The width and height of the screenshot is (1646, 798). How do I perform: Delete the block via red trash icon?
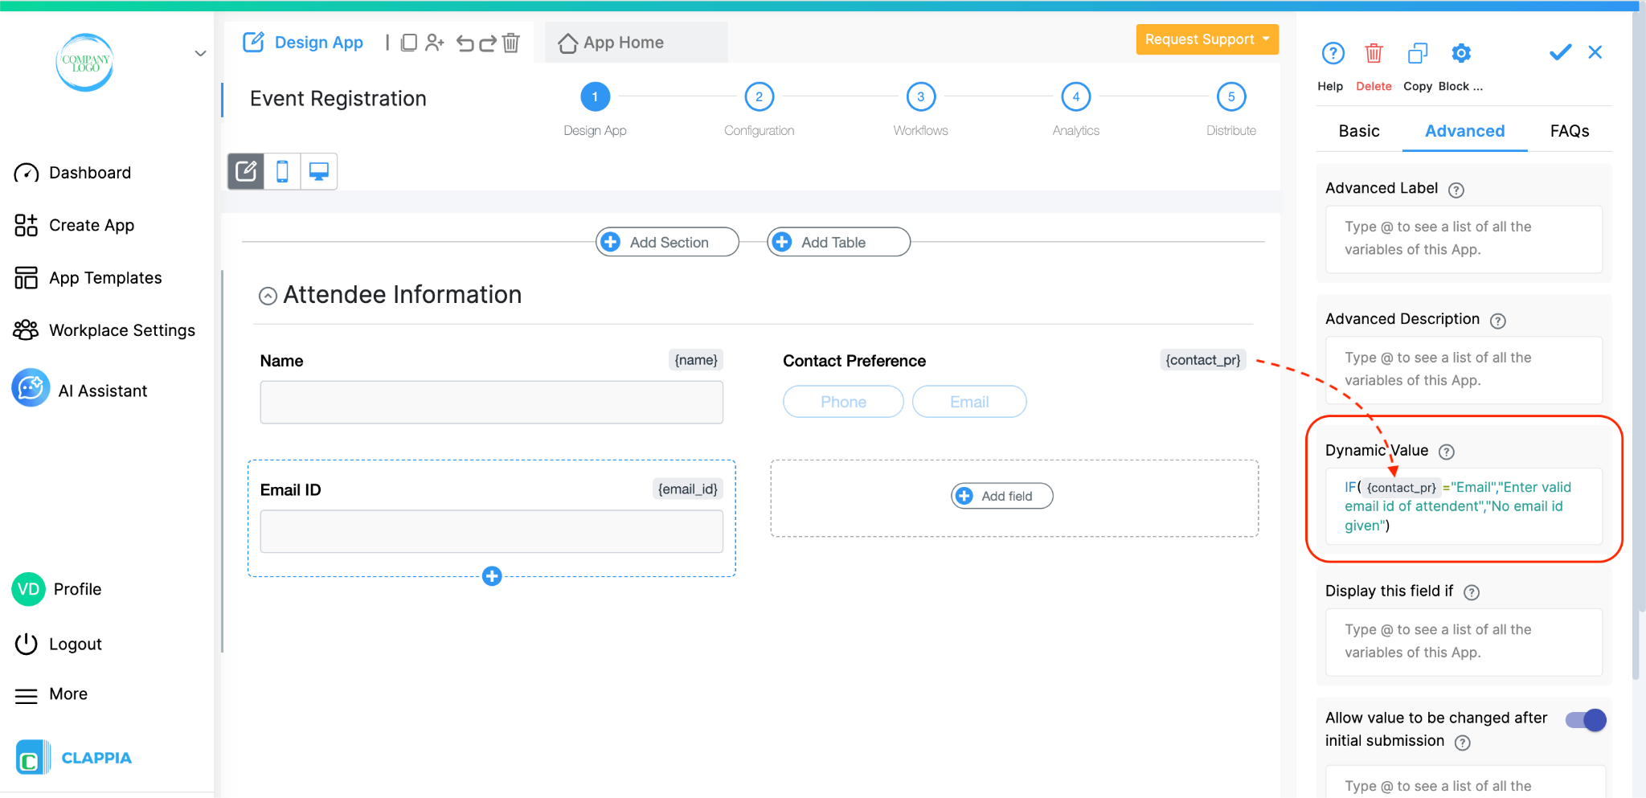(x=1374, y=53)
